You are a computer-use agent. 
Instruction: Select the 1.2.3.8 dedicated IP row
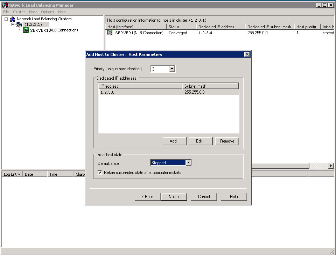point(168,92)
